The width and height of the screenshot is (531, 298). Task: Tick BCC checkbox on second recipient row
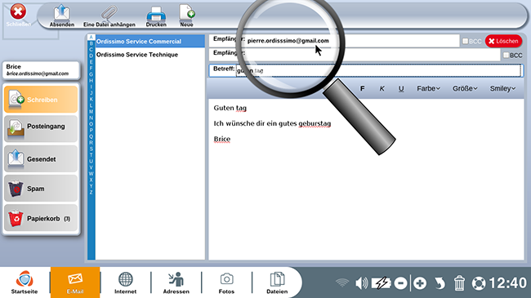(506, 55)
